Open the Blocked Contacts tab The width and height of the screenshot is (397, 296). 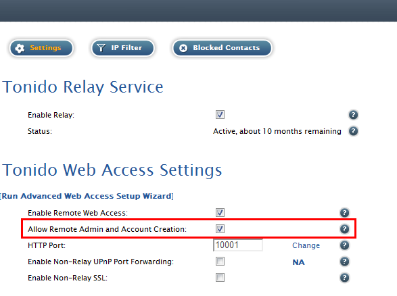[222, 48]
